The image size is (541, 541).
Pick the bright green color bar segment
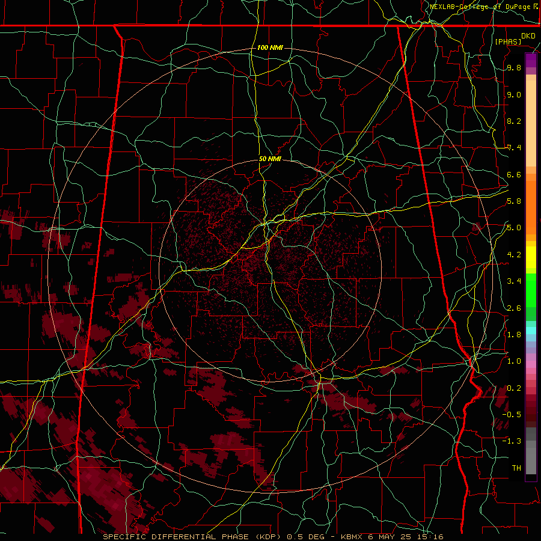tap(531, 290)
